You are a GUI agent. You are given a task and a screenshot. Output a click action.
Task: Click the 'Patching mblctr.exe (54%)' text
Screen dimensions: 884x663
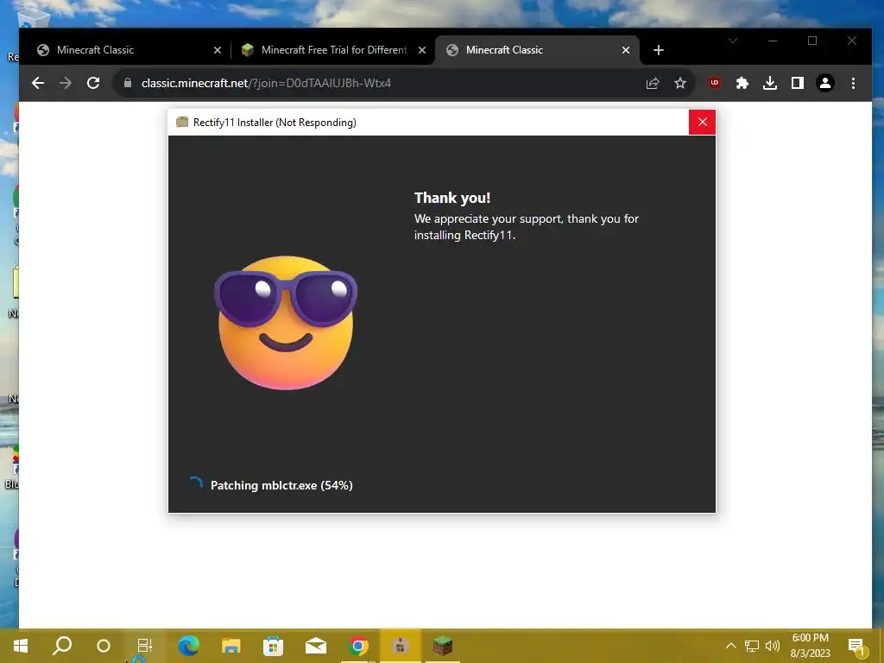click(281, 485)
